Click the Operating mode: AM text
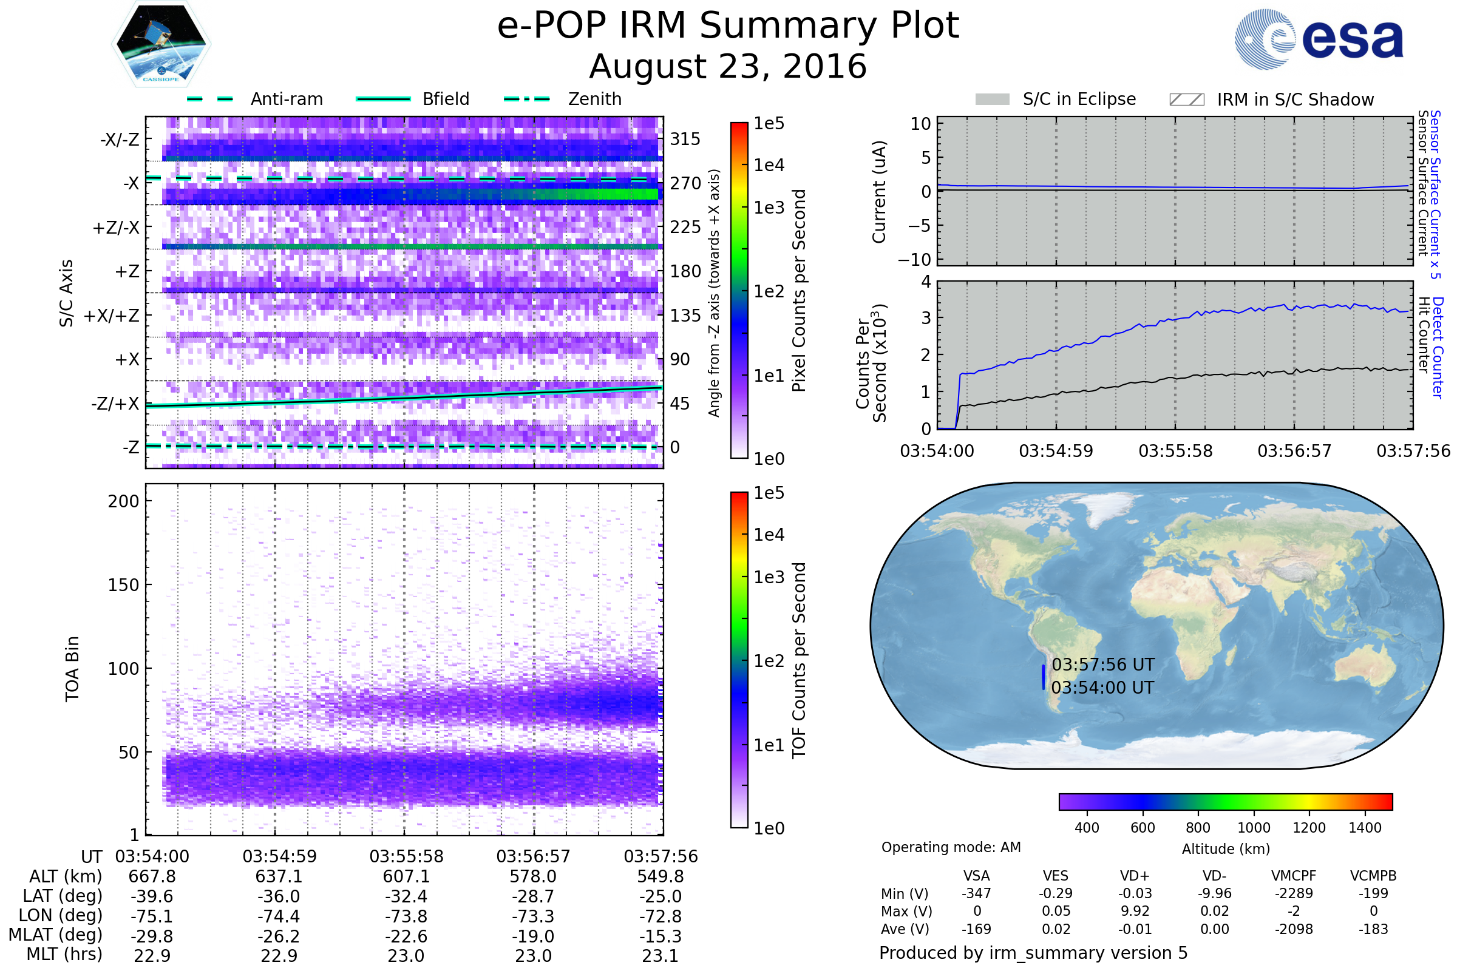Screen dimensions: 1457x971 pos(951,847)
